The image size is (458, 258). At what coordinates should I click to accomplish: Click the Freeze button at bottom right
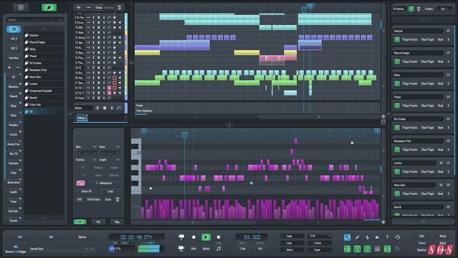pos(422,243)
